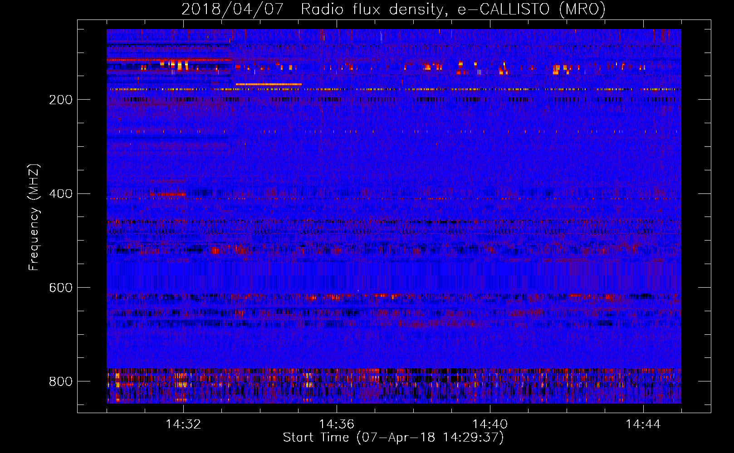Select the 600 frequency tick label
734x453 pixels.
[61, 288]
